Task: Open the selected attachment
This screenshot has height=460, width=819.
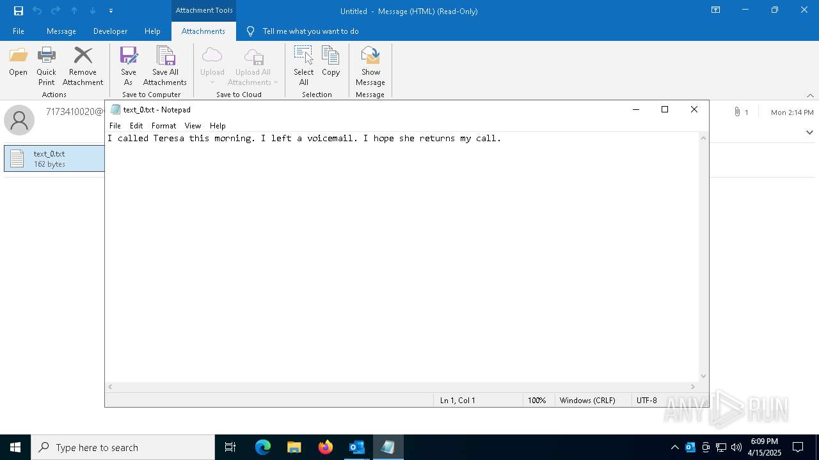Action: pyautogui.click(x=18, y=62)
